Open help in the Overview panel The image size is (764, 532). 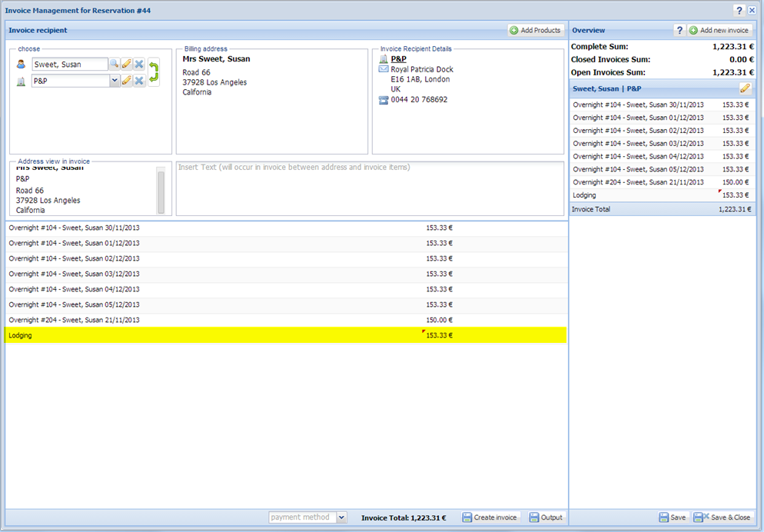[x=679, y=30]
